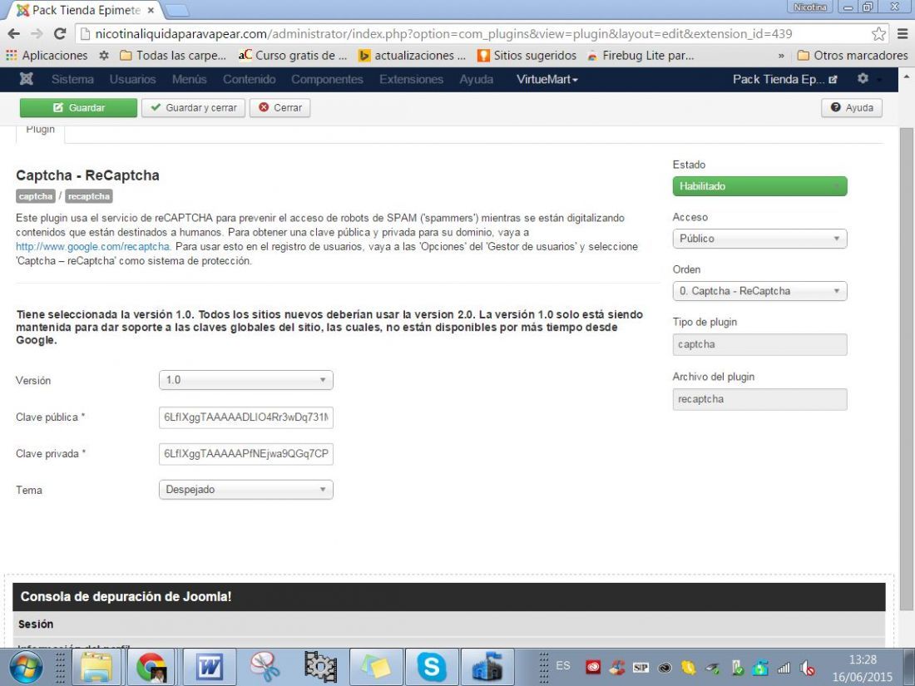Switch to Chrome in the taskbar

151,668
